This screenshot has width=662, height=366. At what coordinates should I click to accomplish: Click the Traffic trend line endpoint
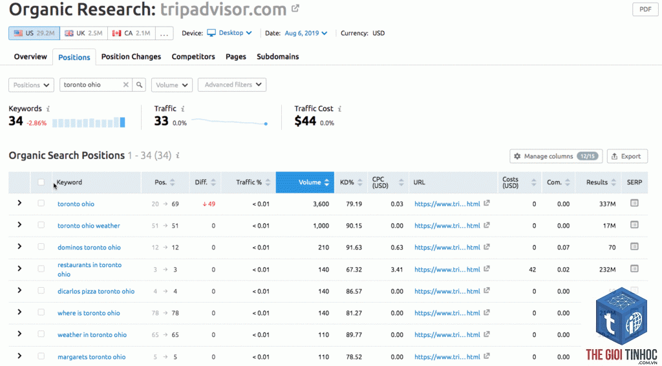coord(266,124)
